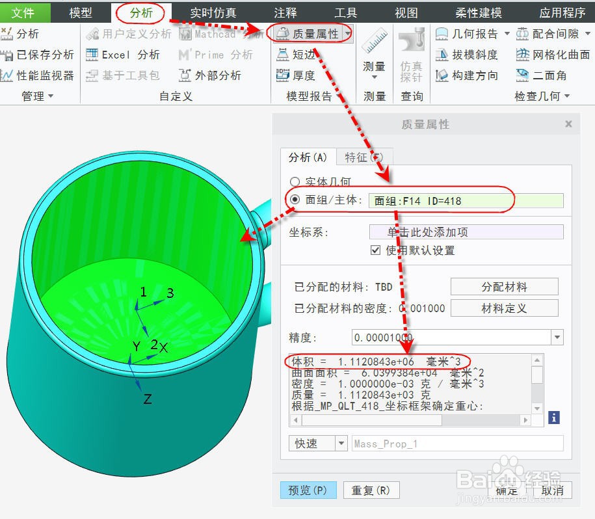Viewport: 595px width, 519px height.
Task: Expand the 管理 group dropdown
Action: (51, 96)
